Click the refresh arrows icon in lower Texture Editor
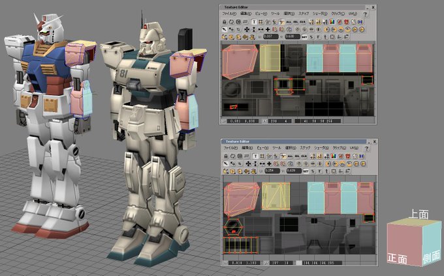444x276 pixels. 232,156
